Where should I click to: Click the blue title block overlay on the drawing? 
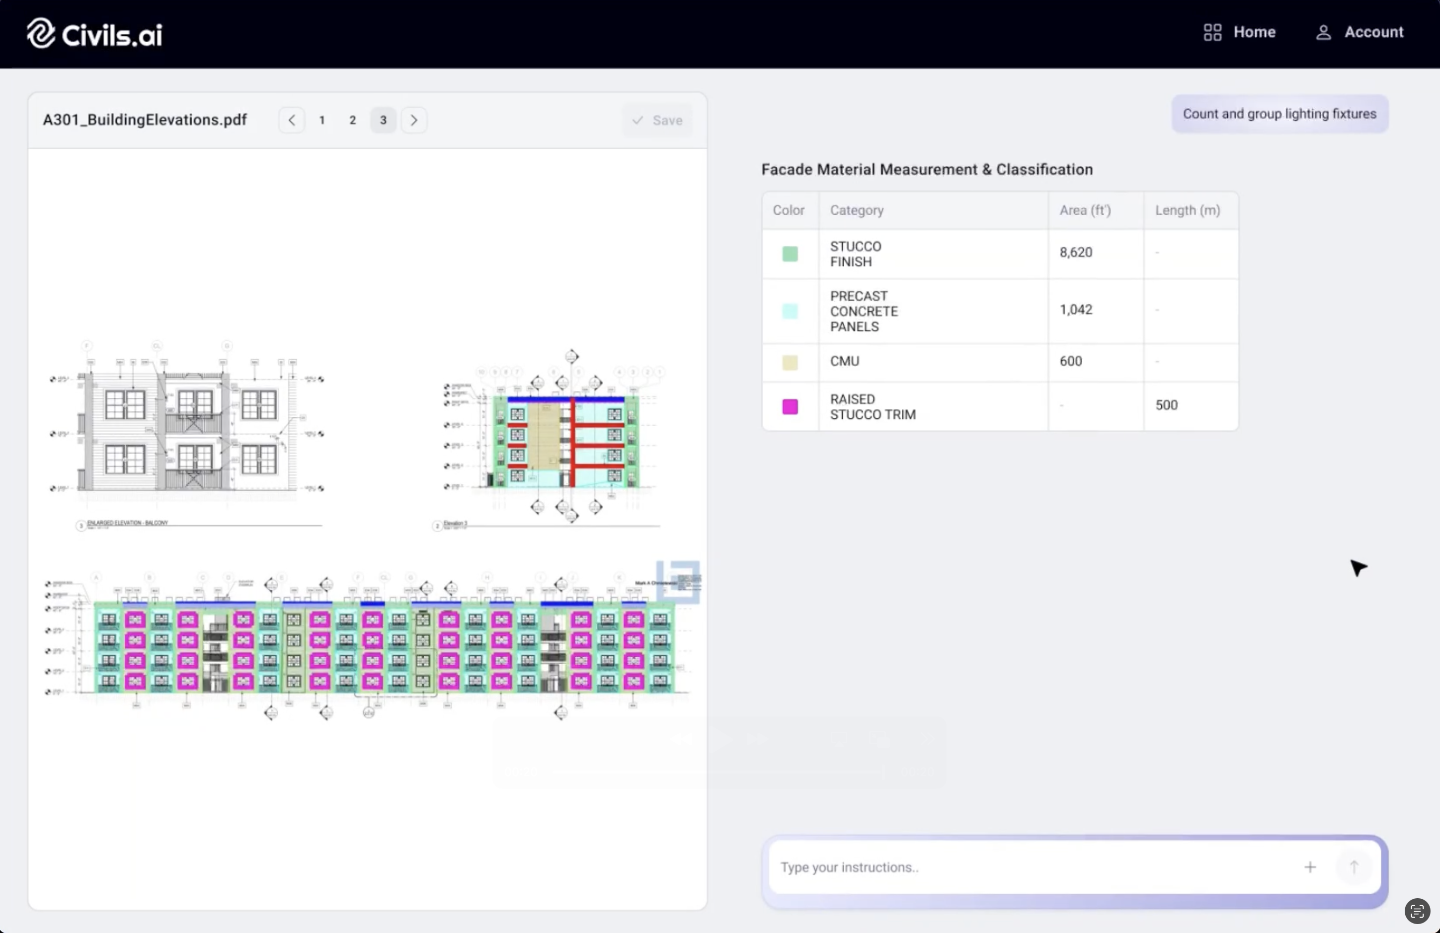678,582
